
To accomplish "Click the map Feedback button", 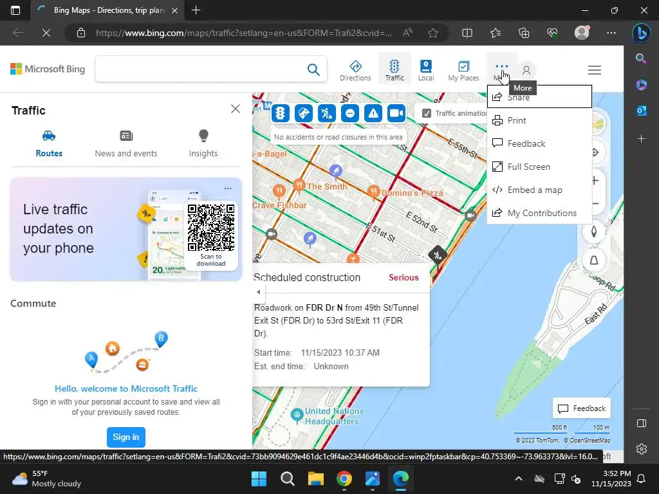I will (x=582, y=408).
